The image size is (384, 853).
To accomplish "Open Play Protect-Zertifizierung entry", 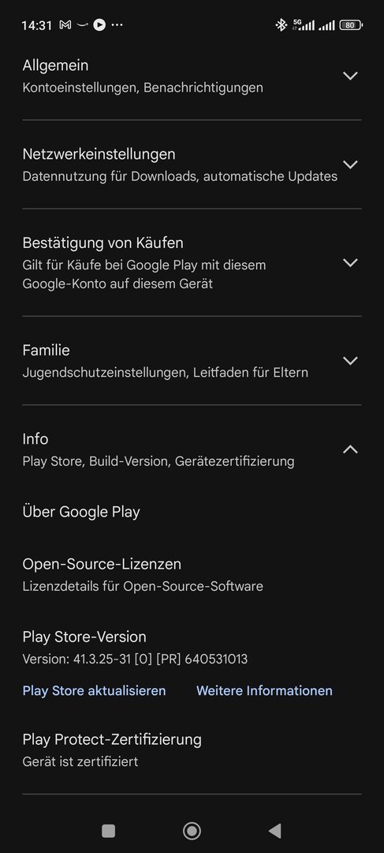I will point(192,750).
